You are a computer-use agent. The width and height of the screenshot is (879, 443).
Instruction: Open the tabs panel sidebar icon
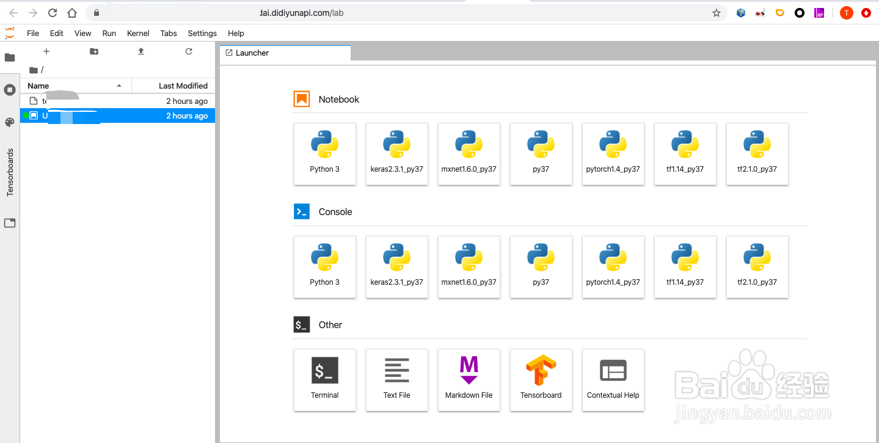click(10, 223)
